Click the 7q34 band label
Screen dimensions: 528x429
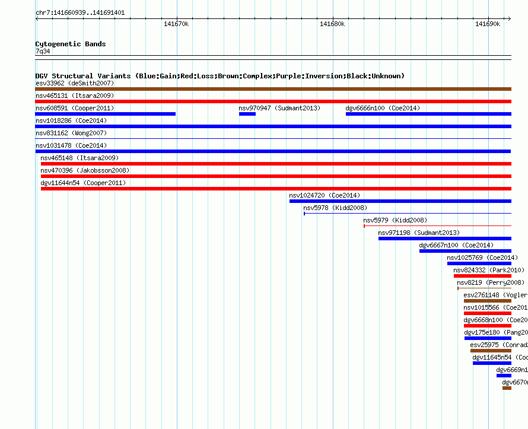tap(43, 51)
